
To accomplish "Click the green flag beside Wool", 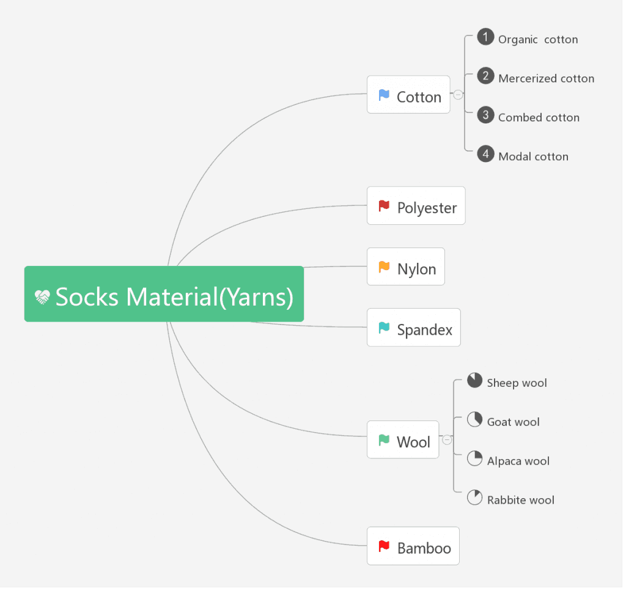I will tap(384, 440).
